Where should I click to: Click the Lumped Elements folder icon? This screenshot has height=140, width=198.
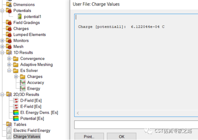9,35
